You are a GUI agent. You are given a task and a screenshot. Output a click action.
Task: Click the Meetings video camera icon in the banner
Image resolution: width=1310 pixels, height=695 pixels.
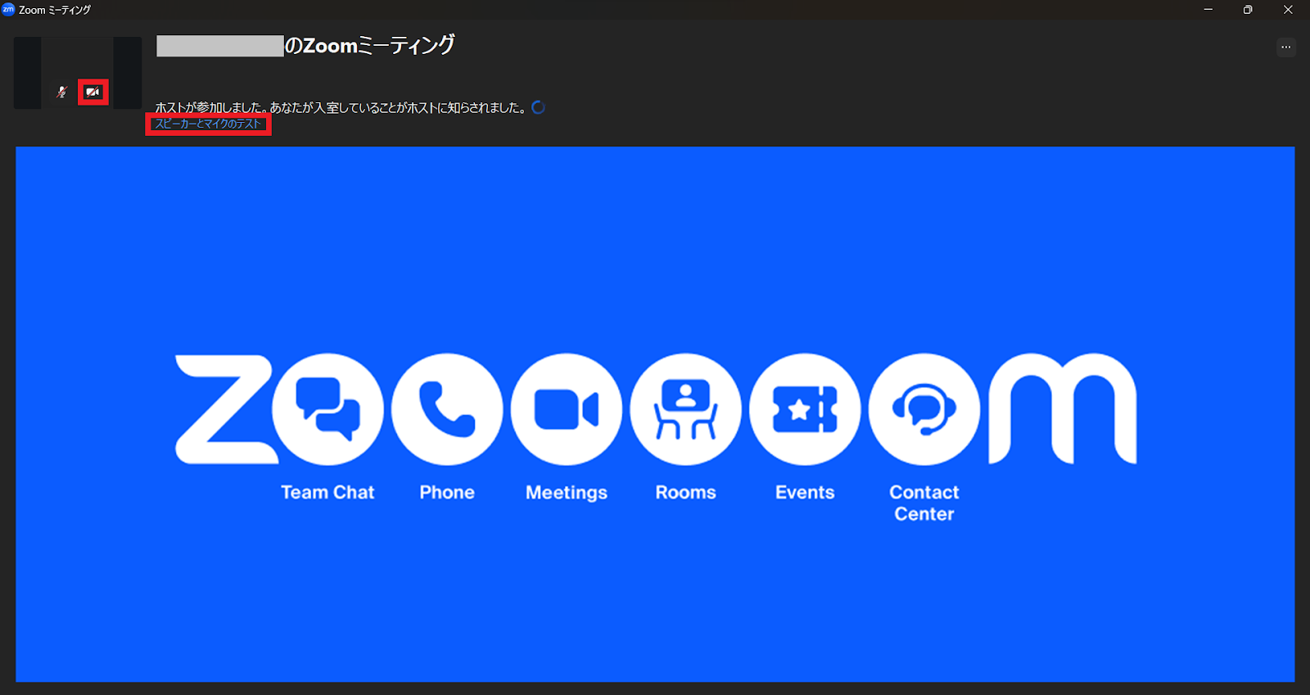567,409
